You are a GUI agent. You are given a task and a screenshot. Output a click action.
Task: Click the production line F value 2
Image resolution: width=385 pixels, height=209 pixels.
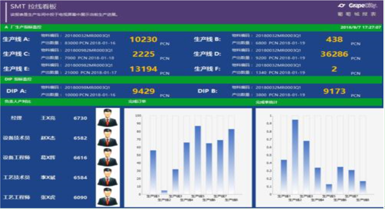(x=334, y=69)
